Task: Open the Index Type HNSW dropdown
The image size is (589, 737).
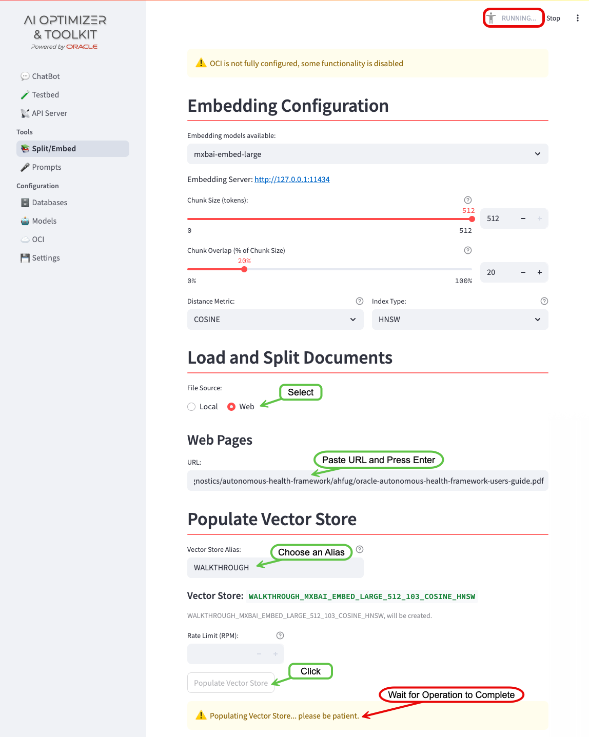Action: point(460,320)
